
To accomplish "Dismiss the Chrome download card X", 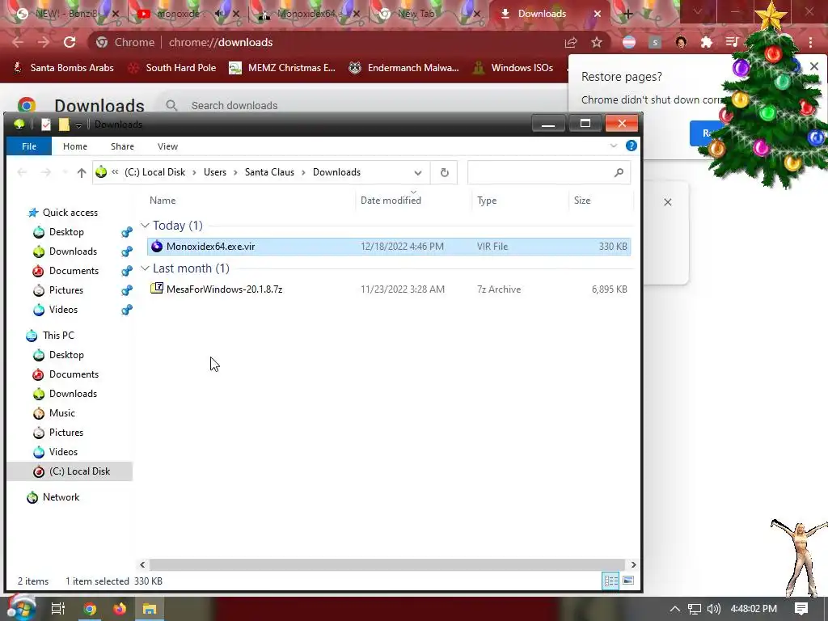I will (x=667, y=202).
